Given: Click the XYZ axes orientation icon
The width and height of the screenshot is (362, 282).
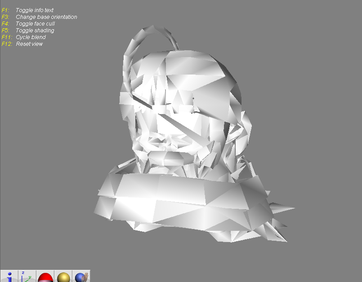Looking at the screenshot, I should pyautogui.click(x=27, y=277).
